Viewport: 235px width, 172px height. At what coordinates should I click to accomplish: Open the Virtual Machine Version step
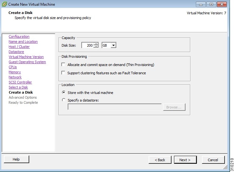26,57
